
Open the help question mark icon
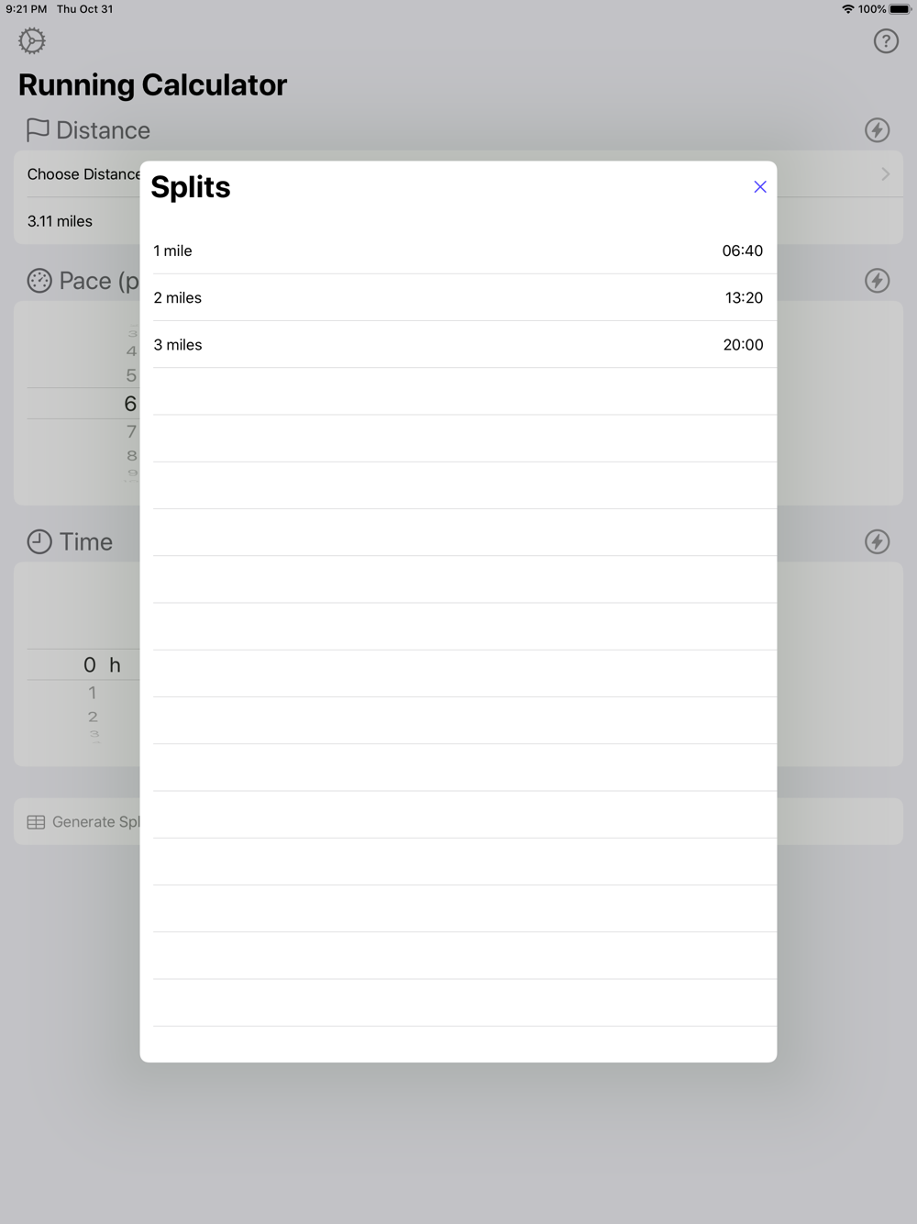click(x=886, y=40)
